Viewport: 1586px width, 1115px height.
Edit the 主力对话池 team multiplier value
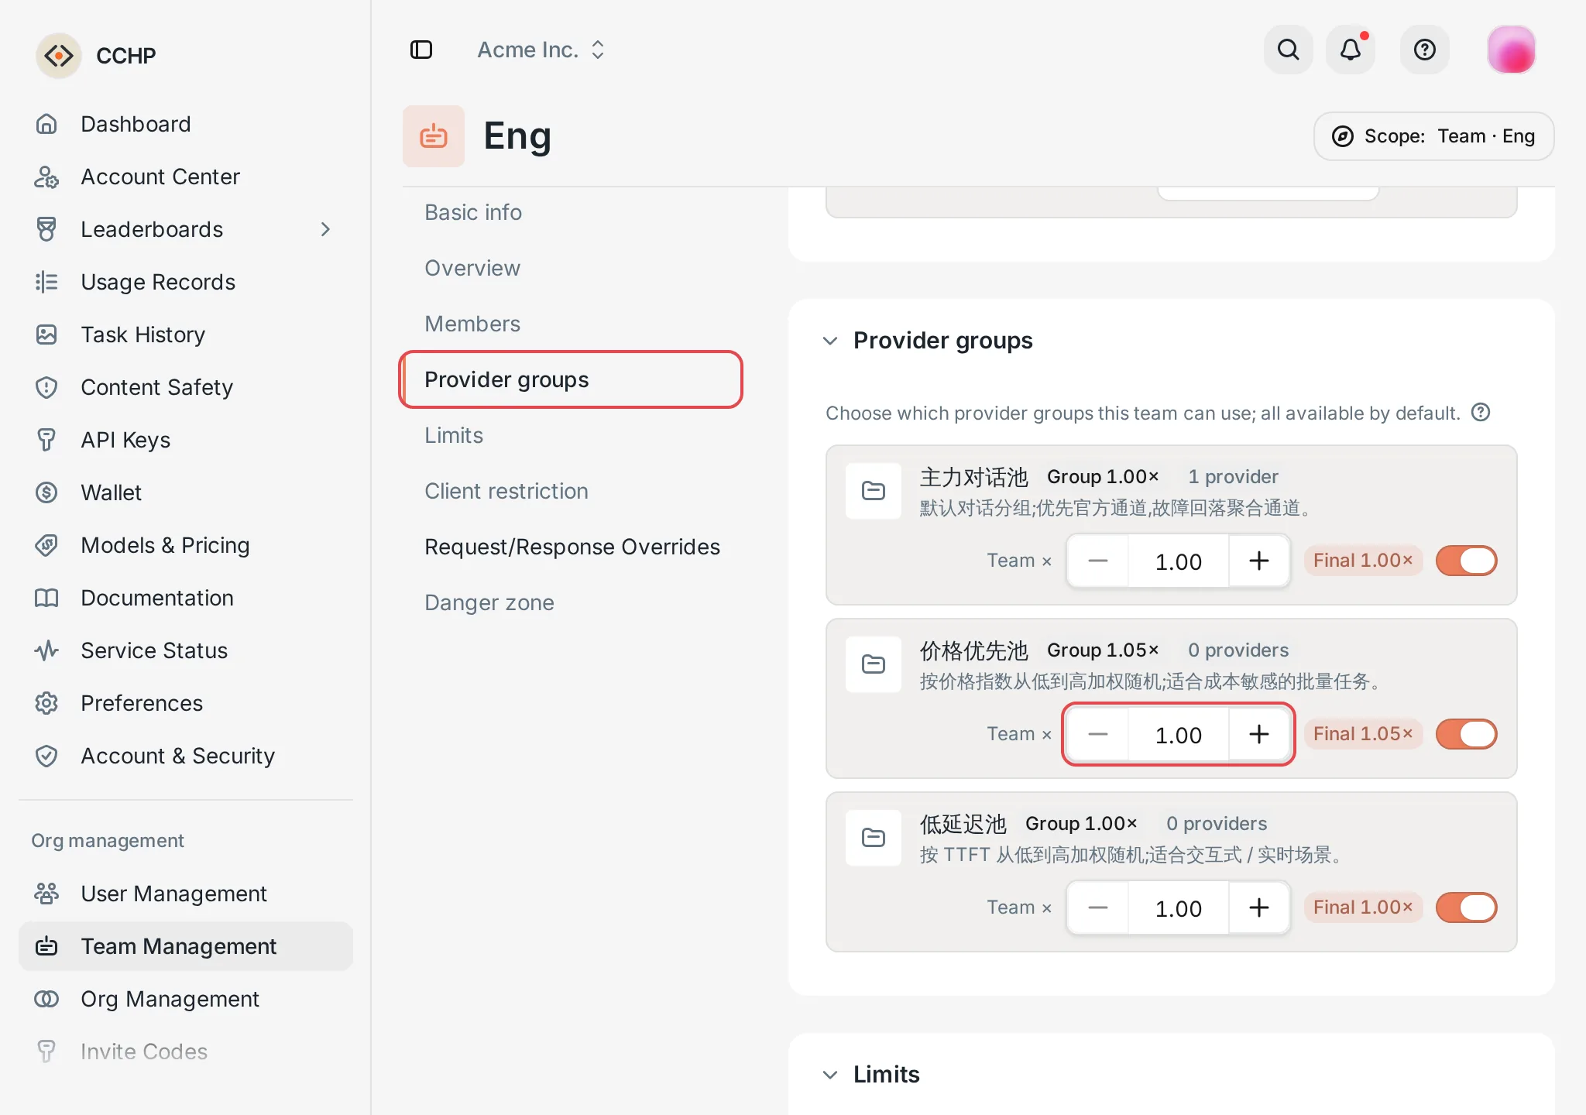click(x=1178, y=561)
